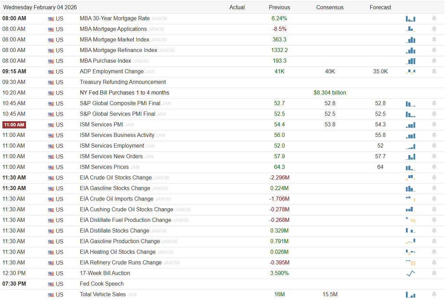Click previous value -8.5% for Mortgage Applications
Viewport: 447px width, 300px height.
[279, 29]
